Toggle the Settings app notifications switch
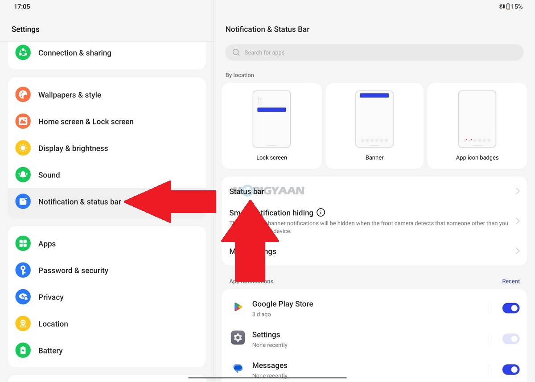Screen dimensions: 535x382 click(510, 339)
